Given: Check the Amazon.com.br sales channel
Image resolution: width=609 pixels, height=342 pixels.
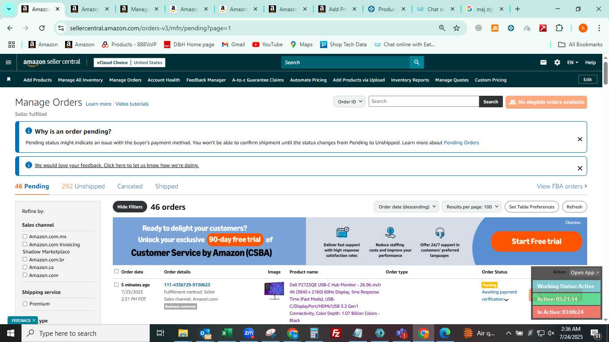Looking at the screenshot, I should (x=25, y=259).
